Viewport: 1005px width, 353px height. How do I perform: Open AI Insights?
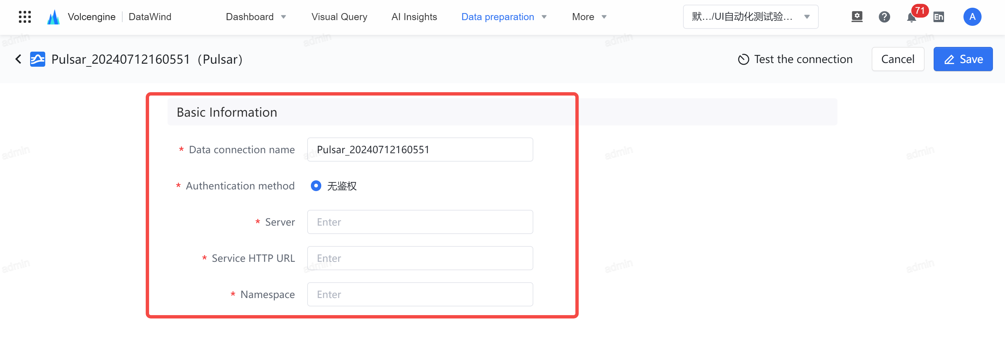click(x=414, y=17)
